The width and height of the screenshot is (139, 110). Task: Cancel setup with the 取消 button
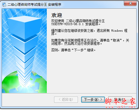120,99
